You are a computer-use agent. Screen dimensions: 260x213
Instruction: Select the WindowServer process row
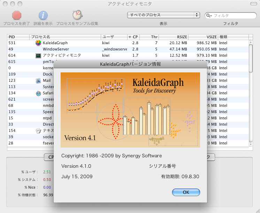point(128,49)
